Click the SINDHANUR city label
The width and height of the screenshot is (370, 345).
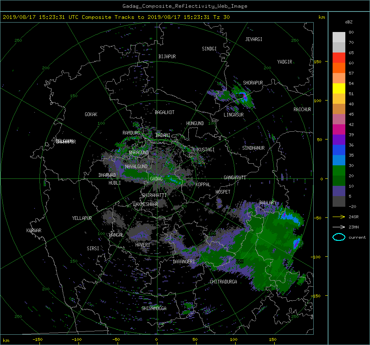coord(253,148)
